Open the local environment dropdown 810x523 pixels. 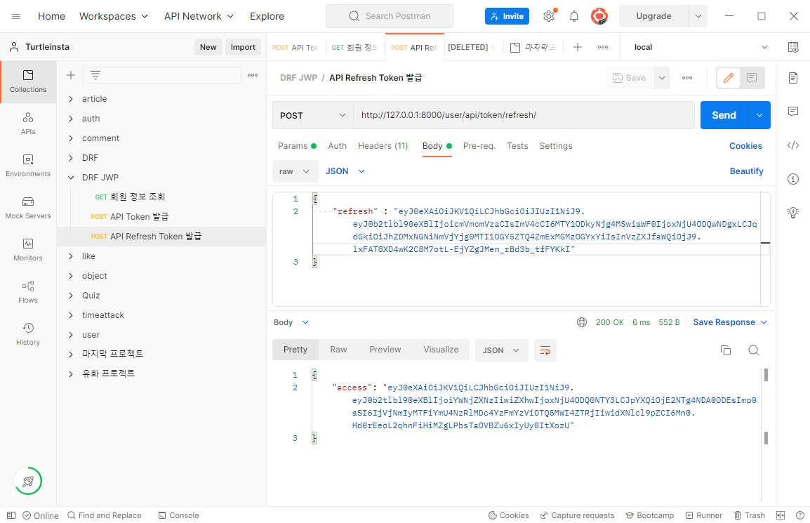coord(701,47)
